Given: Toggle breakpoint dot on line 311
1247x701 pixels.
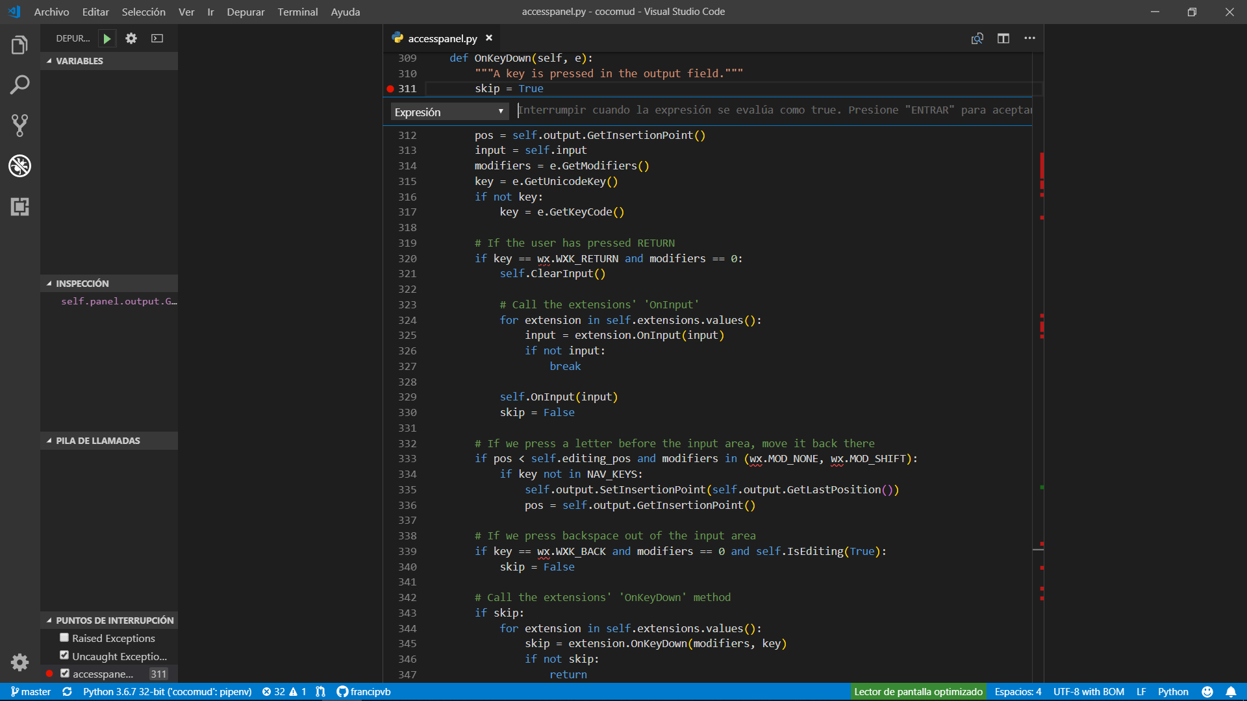Looking at the screenshot, I should (390, 89).
